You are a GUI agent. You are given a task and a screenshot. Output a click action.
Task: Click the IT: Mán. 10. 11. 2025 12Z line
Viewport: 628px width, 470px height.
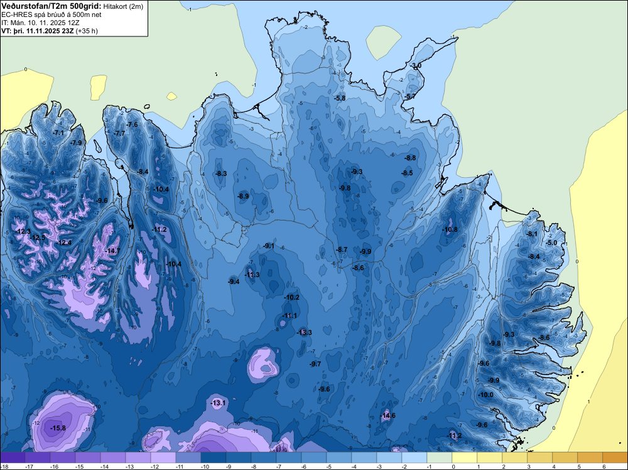(41, 23)
